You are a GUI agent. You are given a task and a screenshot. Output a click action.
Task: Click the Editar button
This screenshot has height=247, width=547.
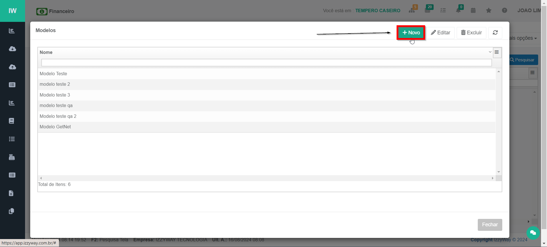(x=440, y=33)
